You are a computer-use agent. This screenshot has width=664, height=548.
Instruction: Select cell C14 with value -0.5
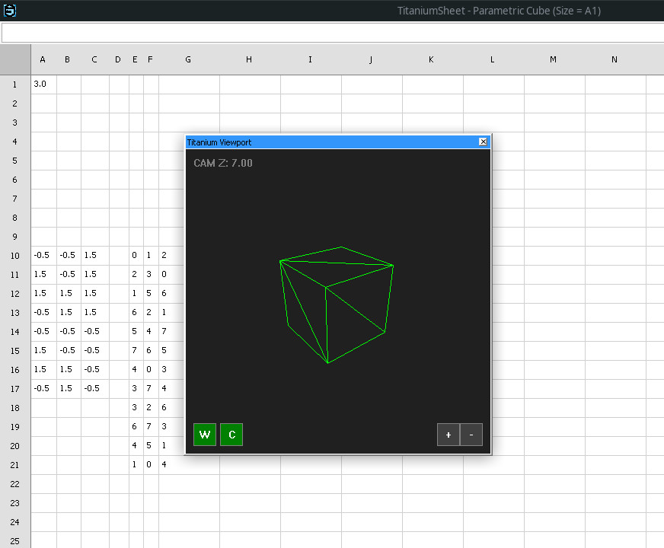[95, 332]
